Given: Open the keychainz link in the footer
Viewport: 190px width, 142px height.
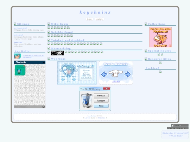Looking at the screenshot, I should pos(92,116).
